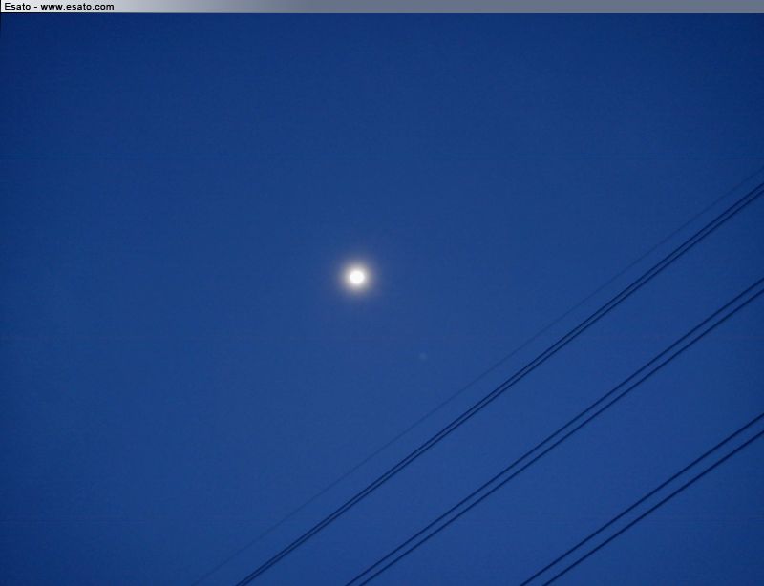This screenshot has width=764, height=586.
Task: Click the 'Esato - www.esato.com' header text
Action: tap(59, 7)
